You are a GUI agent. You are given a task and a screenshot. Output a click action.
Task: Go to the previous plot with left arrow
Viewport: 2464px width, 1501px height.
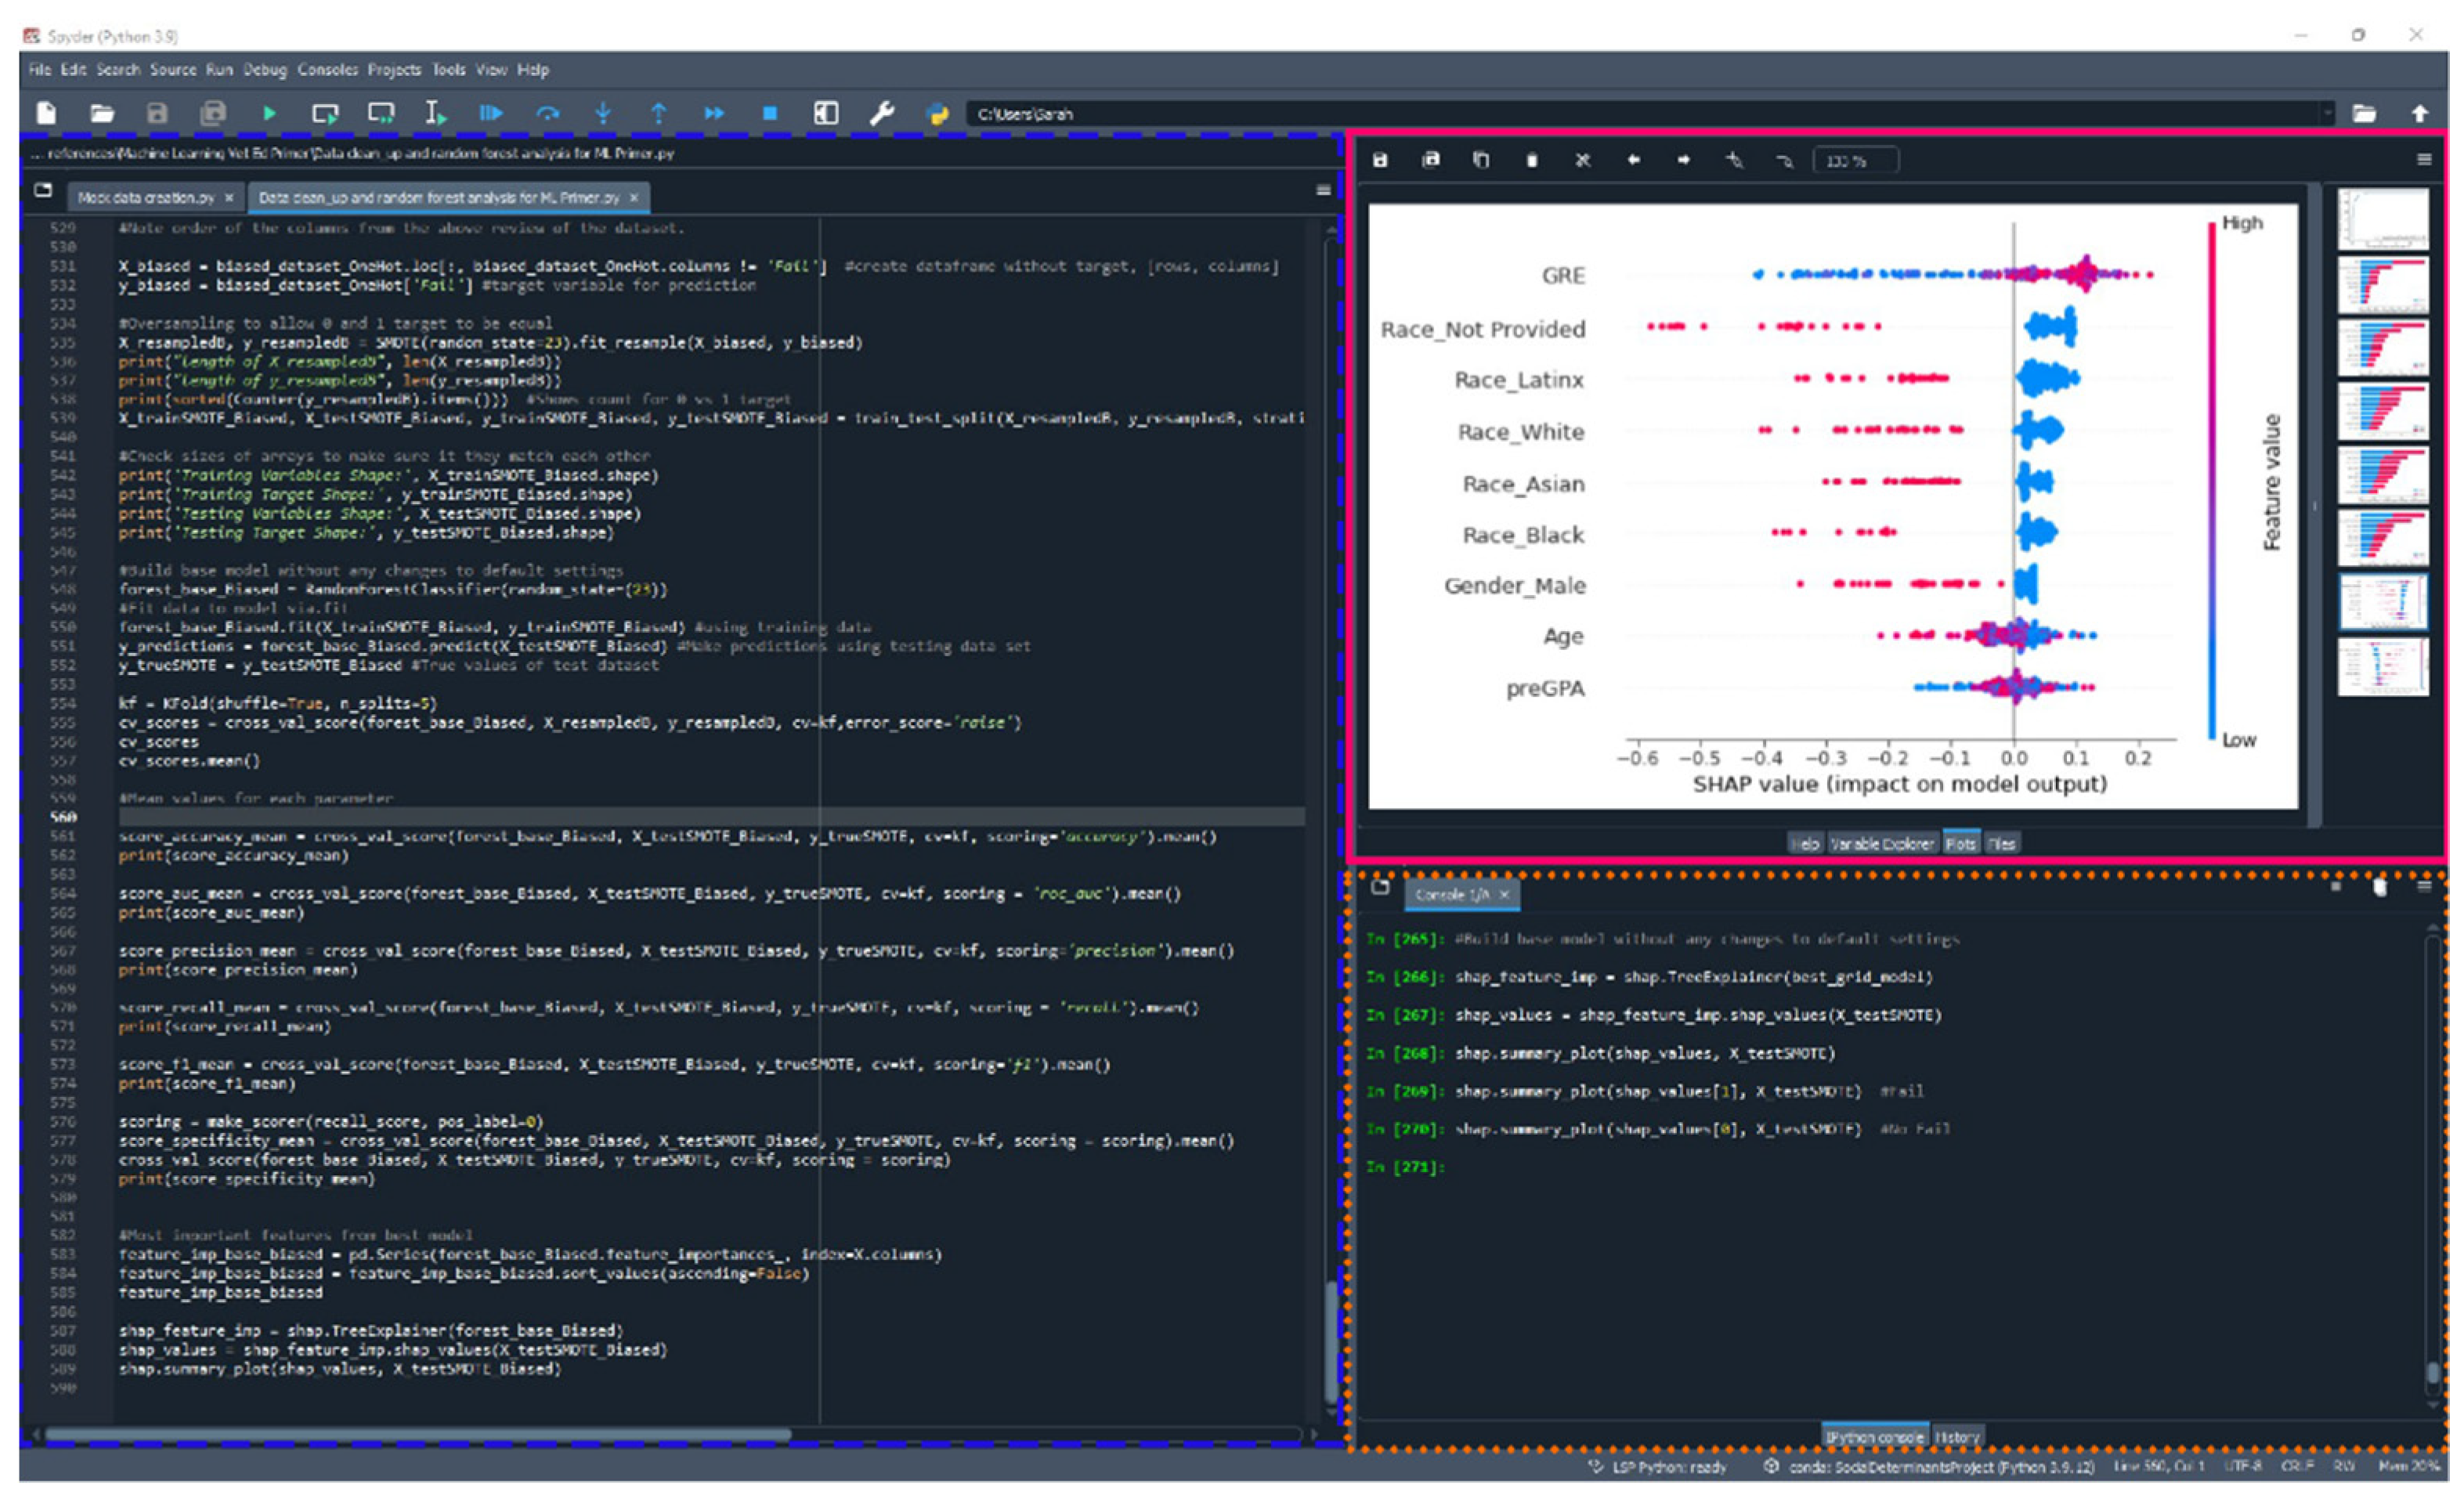[1633, 161]
